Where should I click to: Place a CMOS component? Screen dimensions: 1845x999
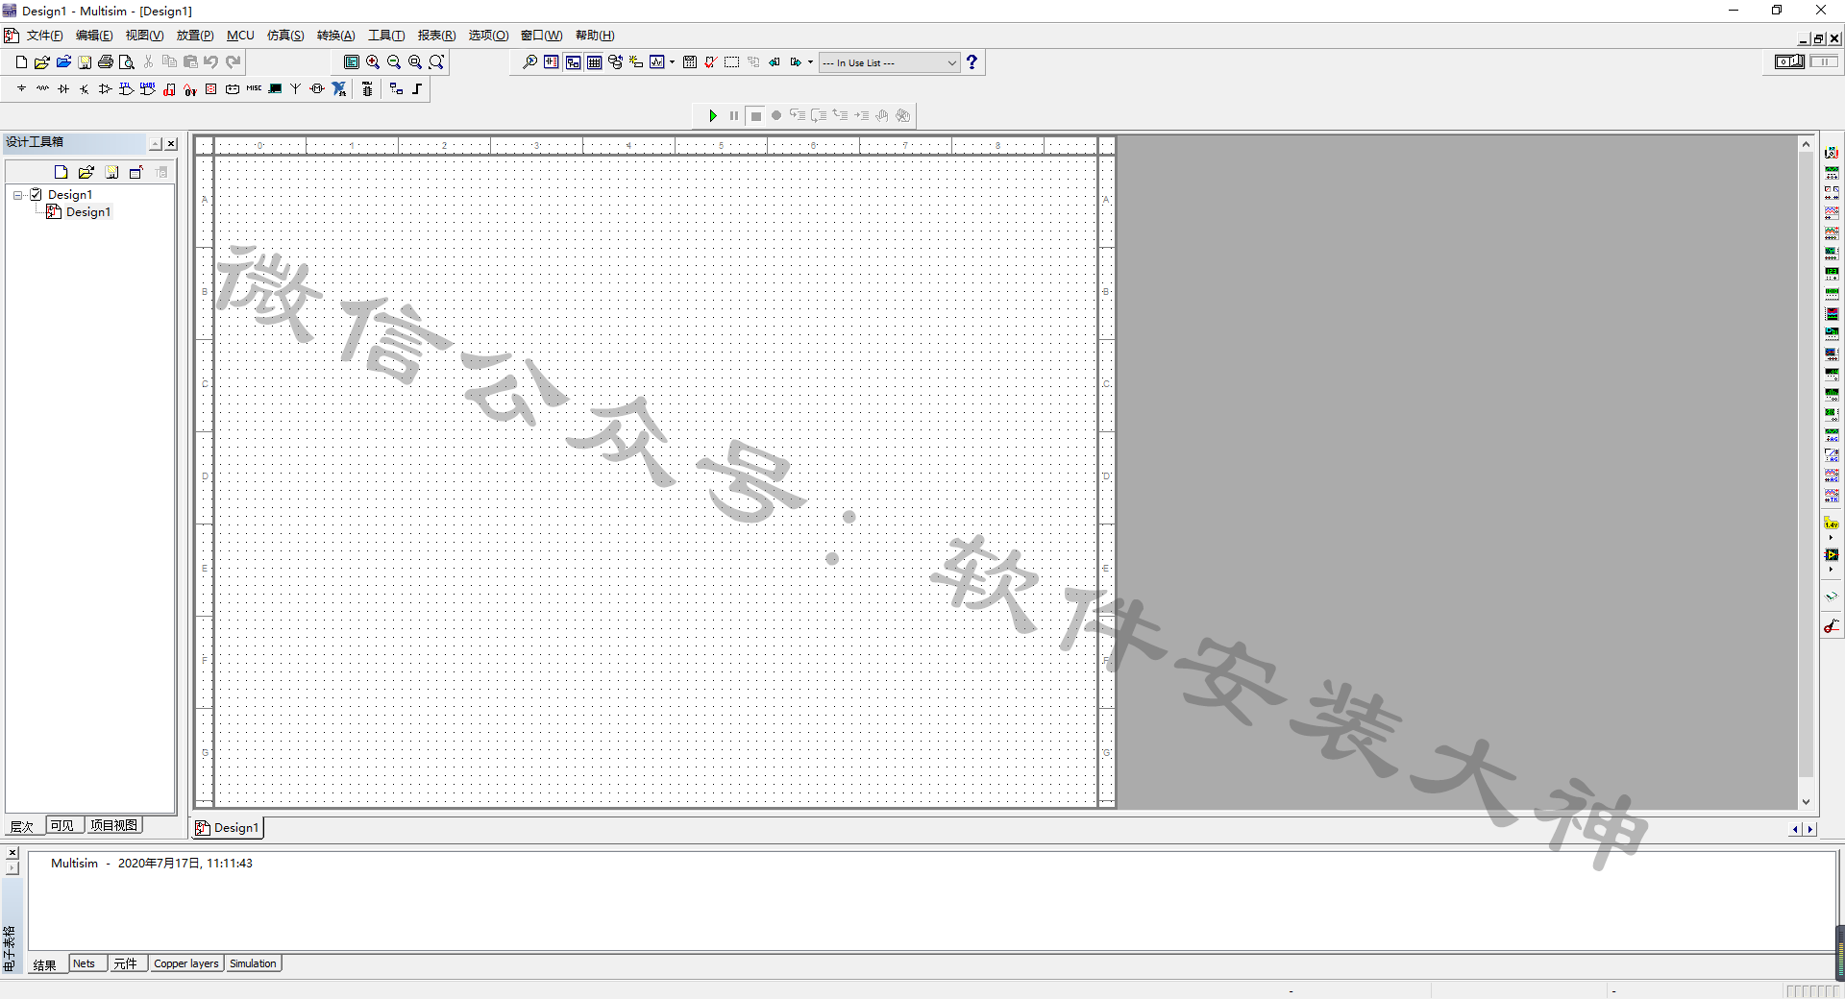148,88
